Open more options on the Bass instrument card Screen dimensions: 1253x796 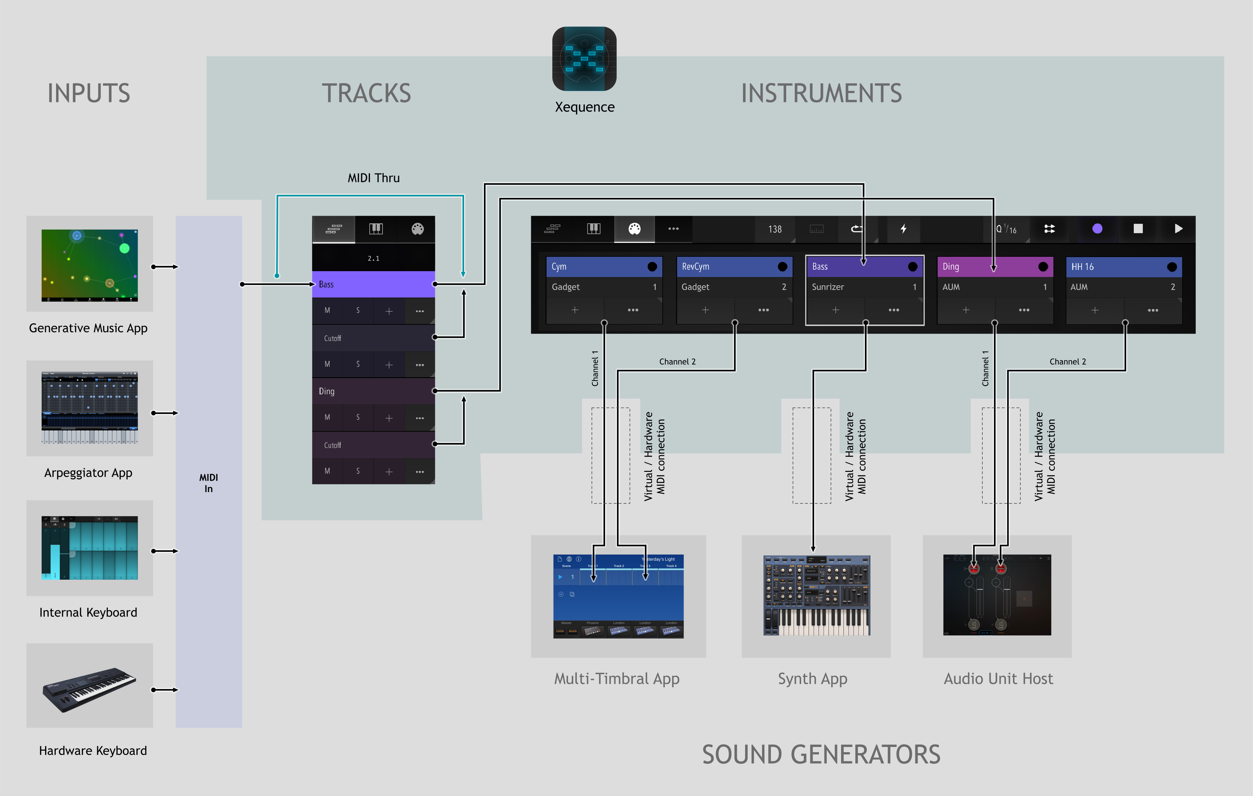[894, 310]
